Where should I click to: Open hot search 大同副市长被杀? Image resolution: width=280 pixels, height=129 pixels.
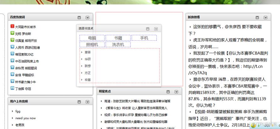pos(25,27)
